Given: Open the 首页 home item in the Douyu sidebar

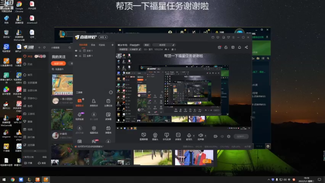Looking at the screenshot, I should click(x=28, y=75).
